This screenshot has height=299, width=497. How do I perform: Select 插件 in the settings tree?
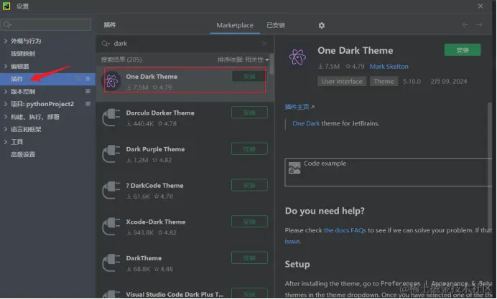point(47,79)
